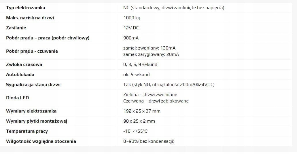
Task: Click the 'Autoblokada' row label
Action: pos(20,75)
